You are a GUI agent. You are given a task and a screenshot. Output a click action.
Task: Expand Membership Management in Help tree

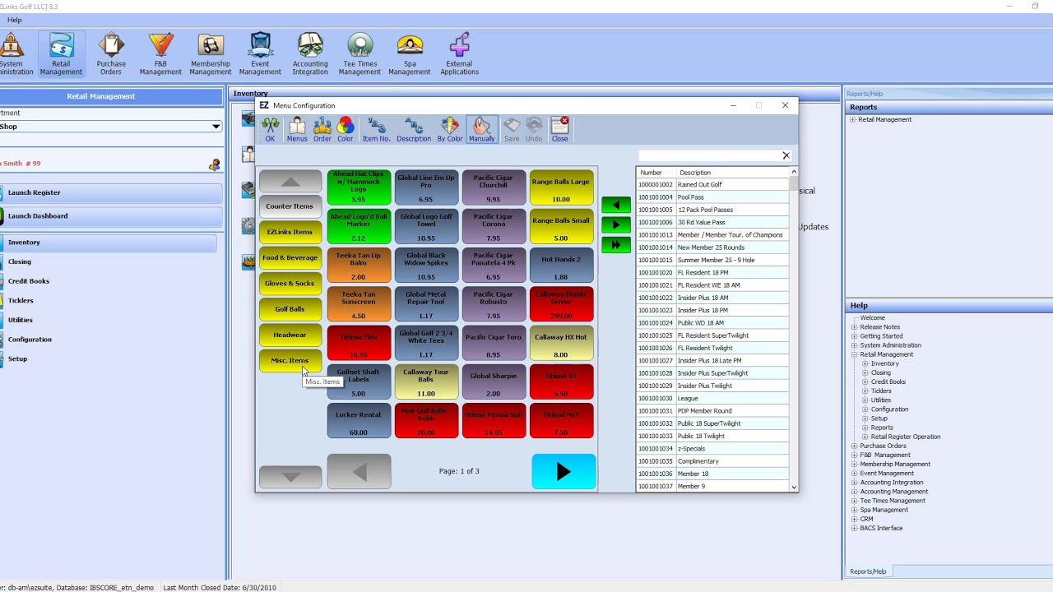[854, 464]
